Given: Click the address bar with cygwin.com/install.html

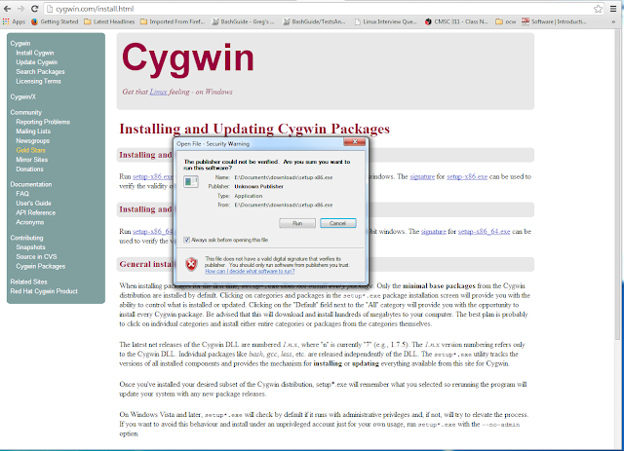Looking at the screenshot, I should (x=319, y=9).
